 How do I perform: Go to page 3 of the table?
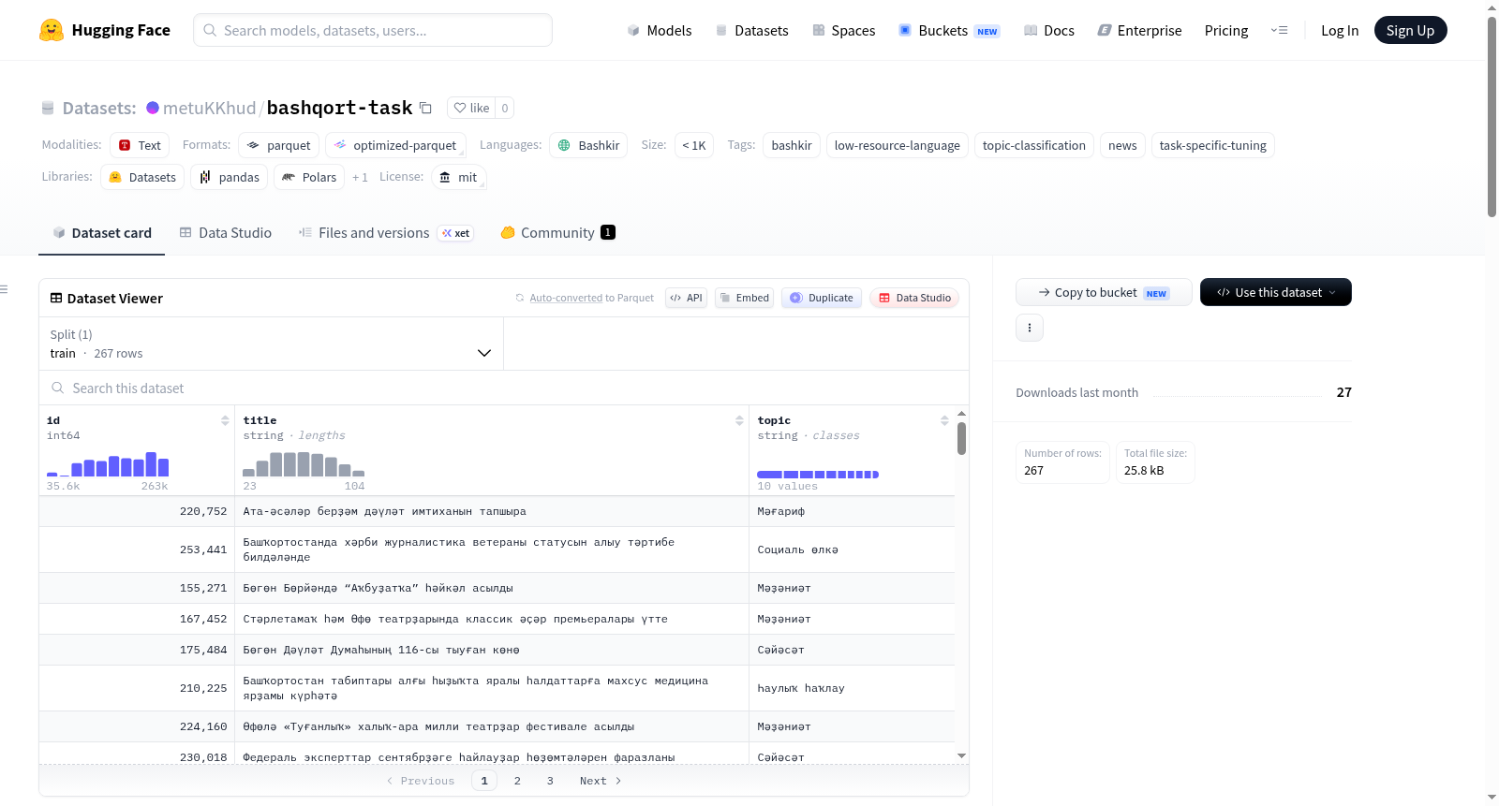550,781
